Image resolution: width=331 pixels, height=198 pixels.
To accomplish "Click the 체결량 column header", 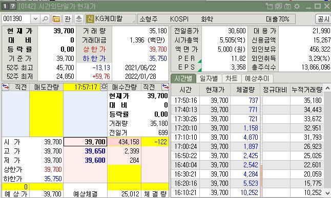I will pos(245,90).
